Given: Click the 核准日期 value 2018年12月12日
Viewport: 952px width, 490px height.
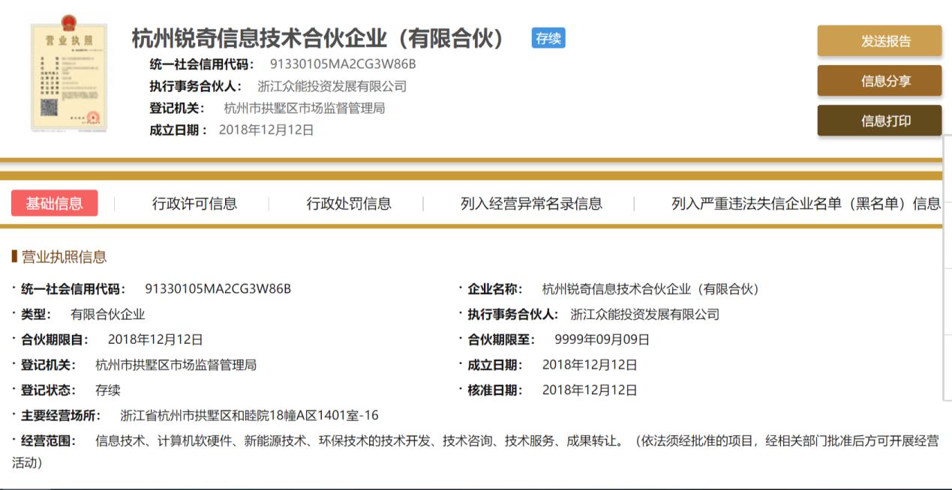Looking at the screenshot, I should coord(590,390).
